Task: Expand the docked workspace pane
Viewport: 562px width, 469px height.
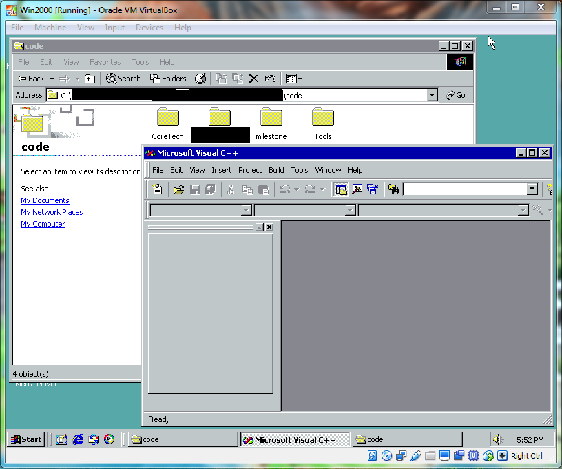Action: (260, 227)
